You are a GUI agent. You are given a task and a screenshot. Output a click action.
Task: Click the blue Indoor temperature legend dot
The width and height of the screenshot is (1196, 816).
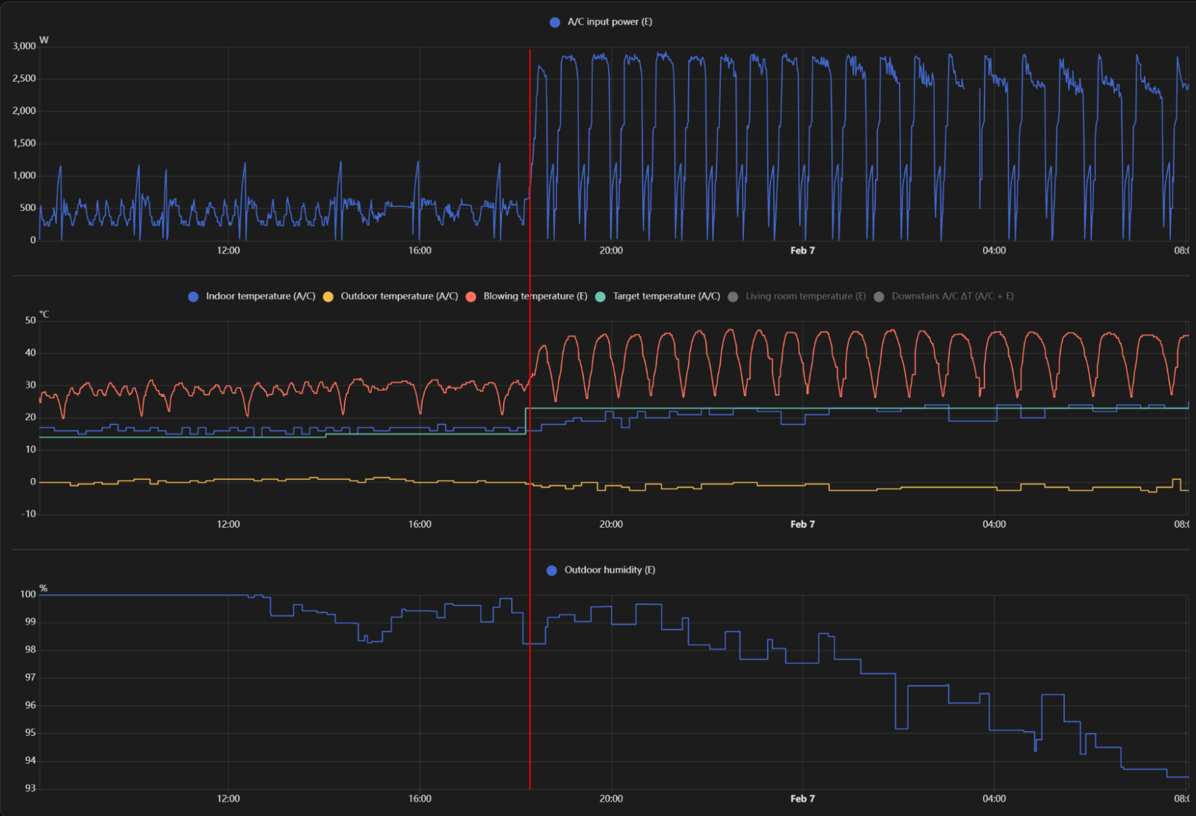(194, 296)
